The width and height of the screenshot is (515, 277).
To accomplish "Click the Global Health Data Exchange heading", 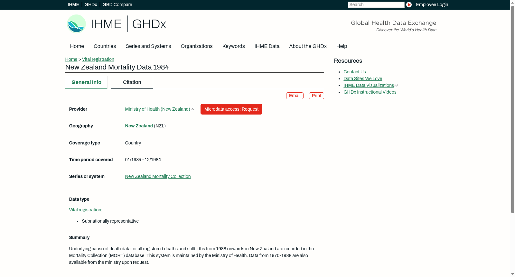I will click(x=393, y=23).
